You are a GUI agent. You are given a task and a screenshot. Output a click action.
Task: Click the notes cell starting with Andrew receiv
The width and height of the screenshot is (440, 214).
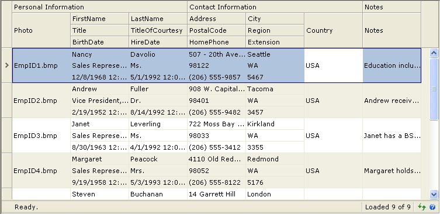pos(392,101)
